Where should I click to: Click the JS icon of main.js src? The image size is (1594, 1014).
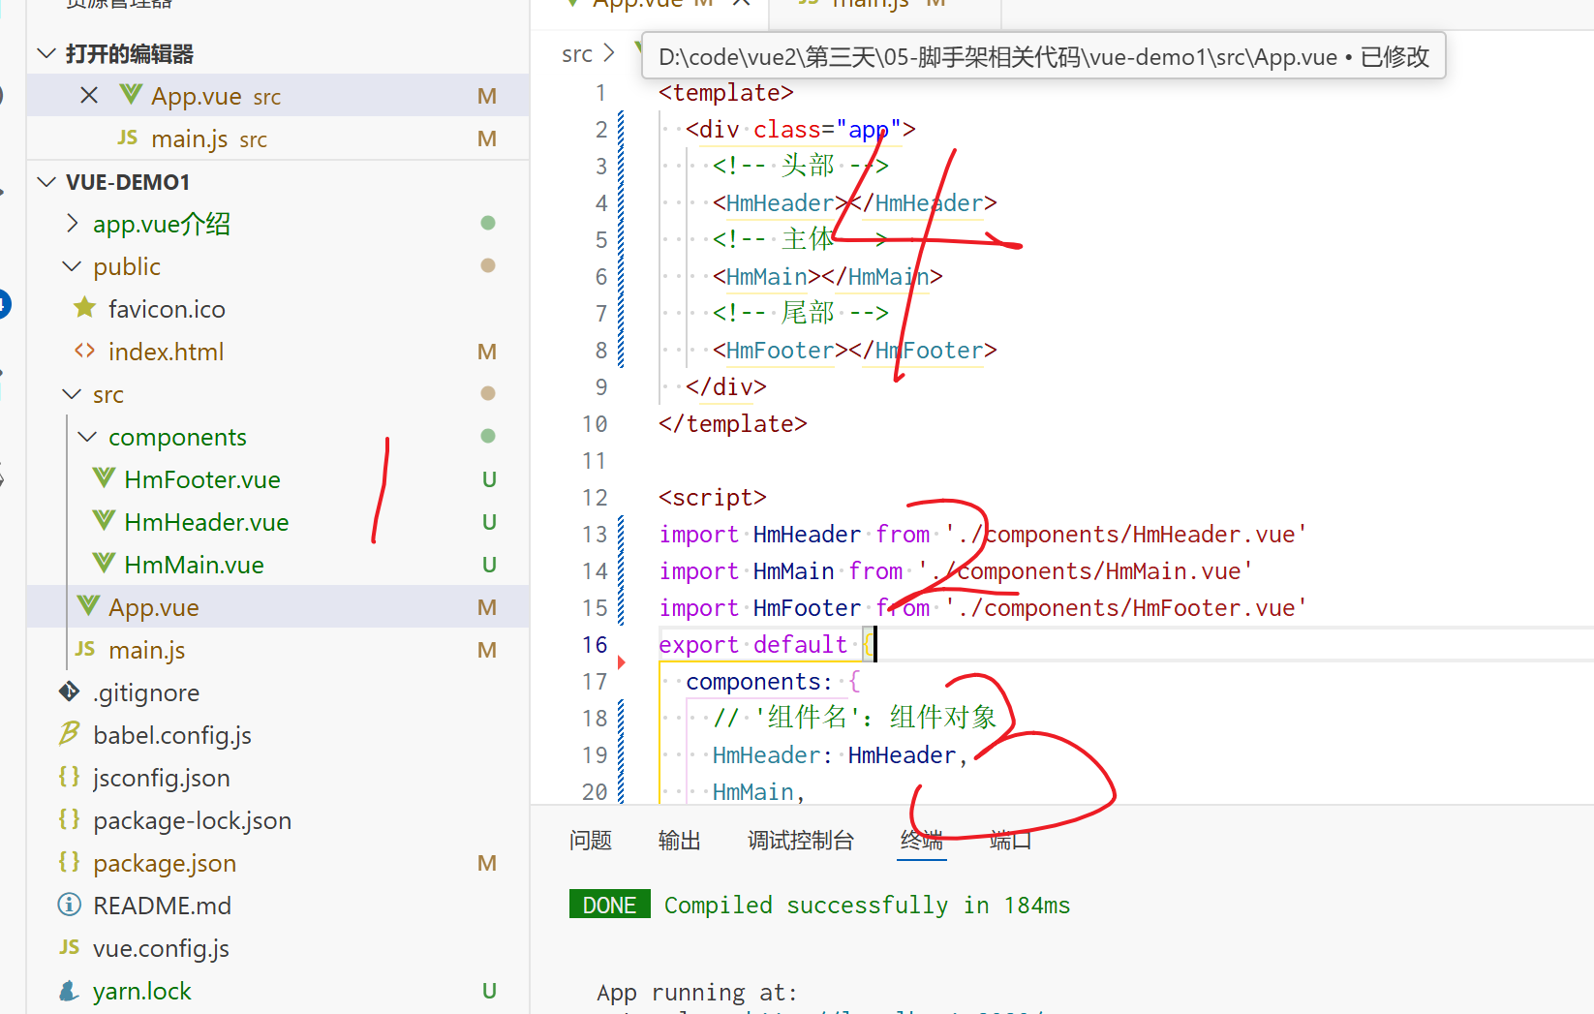[128, 138]
